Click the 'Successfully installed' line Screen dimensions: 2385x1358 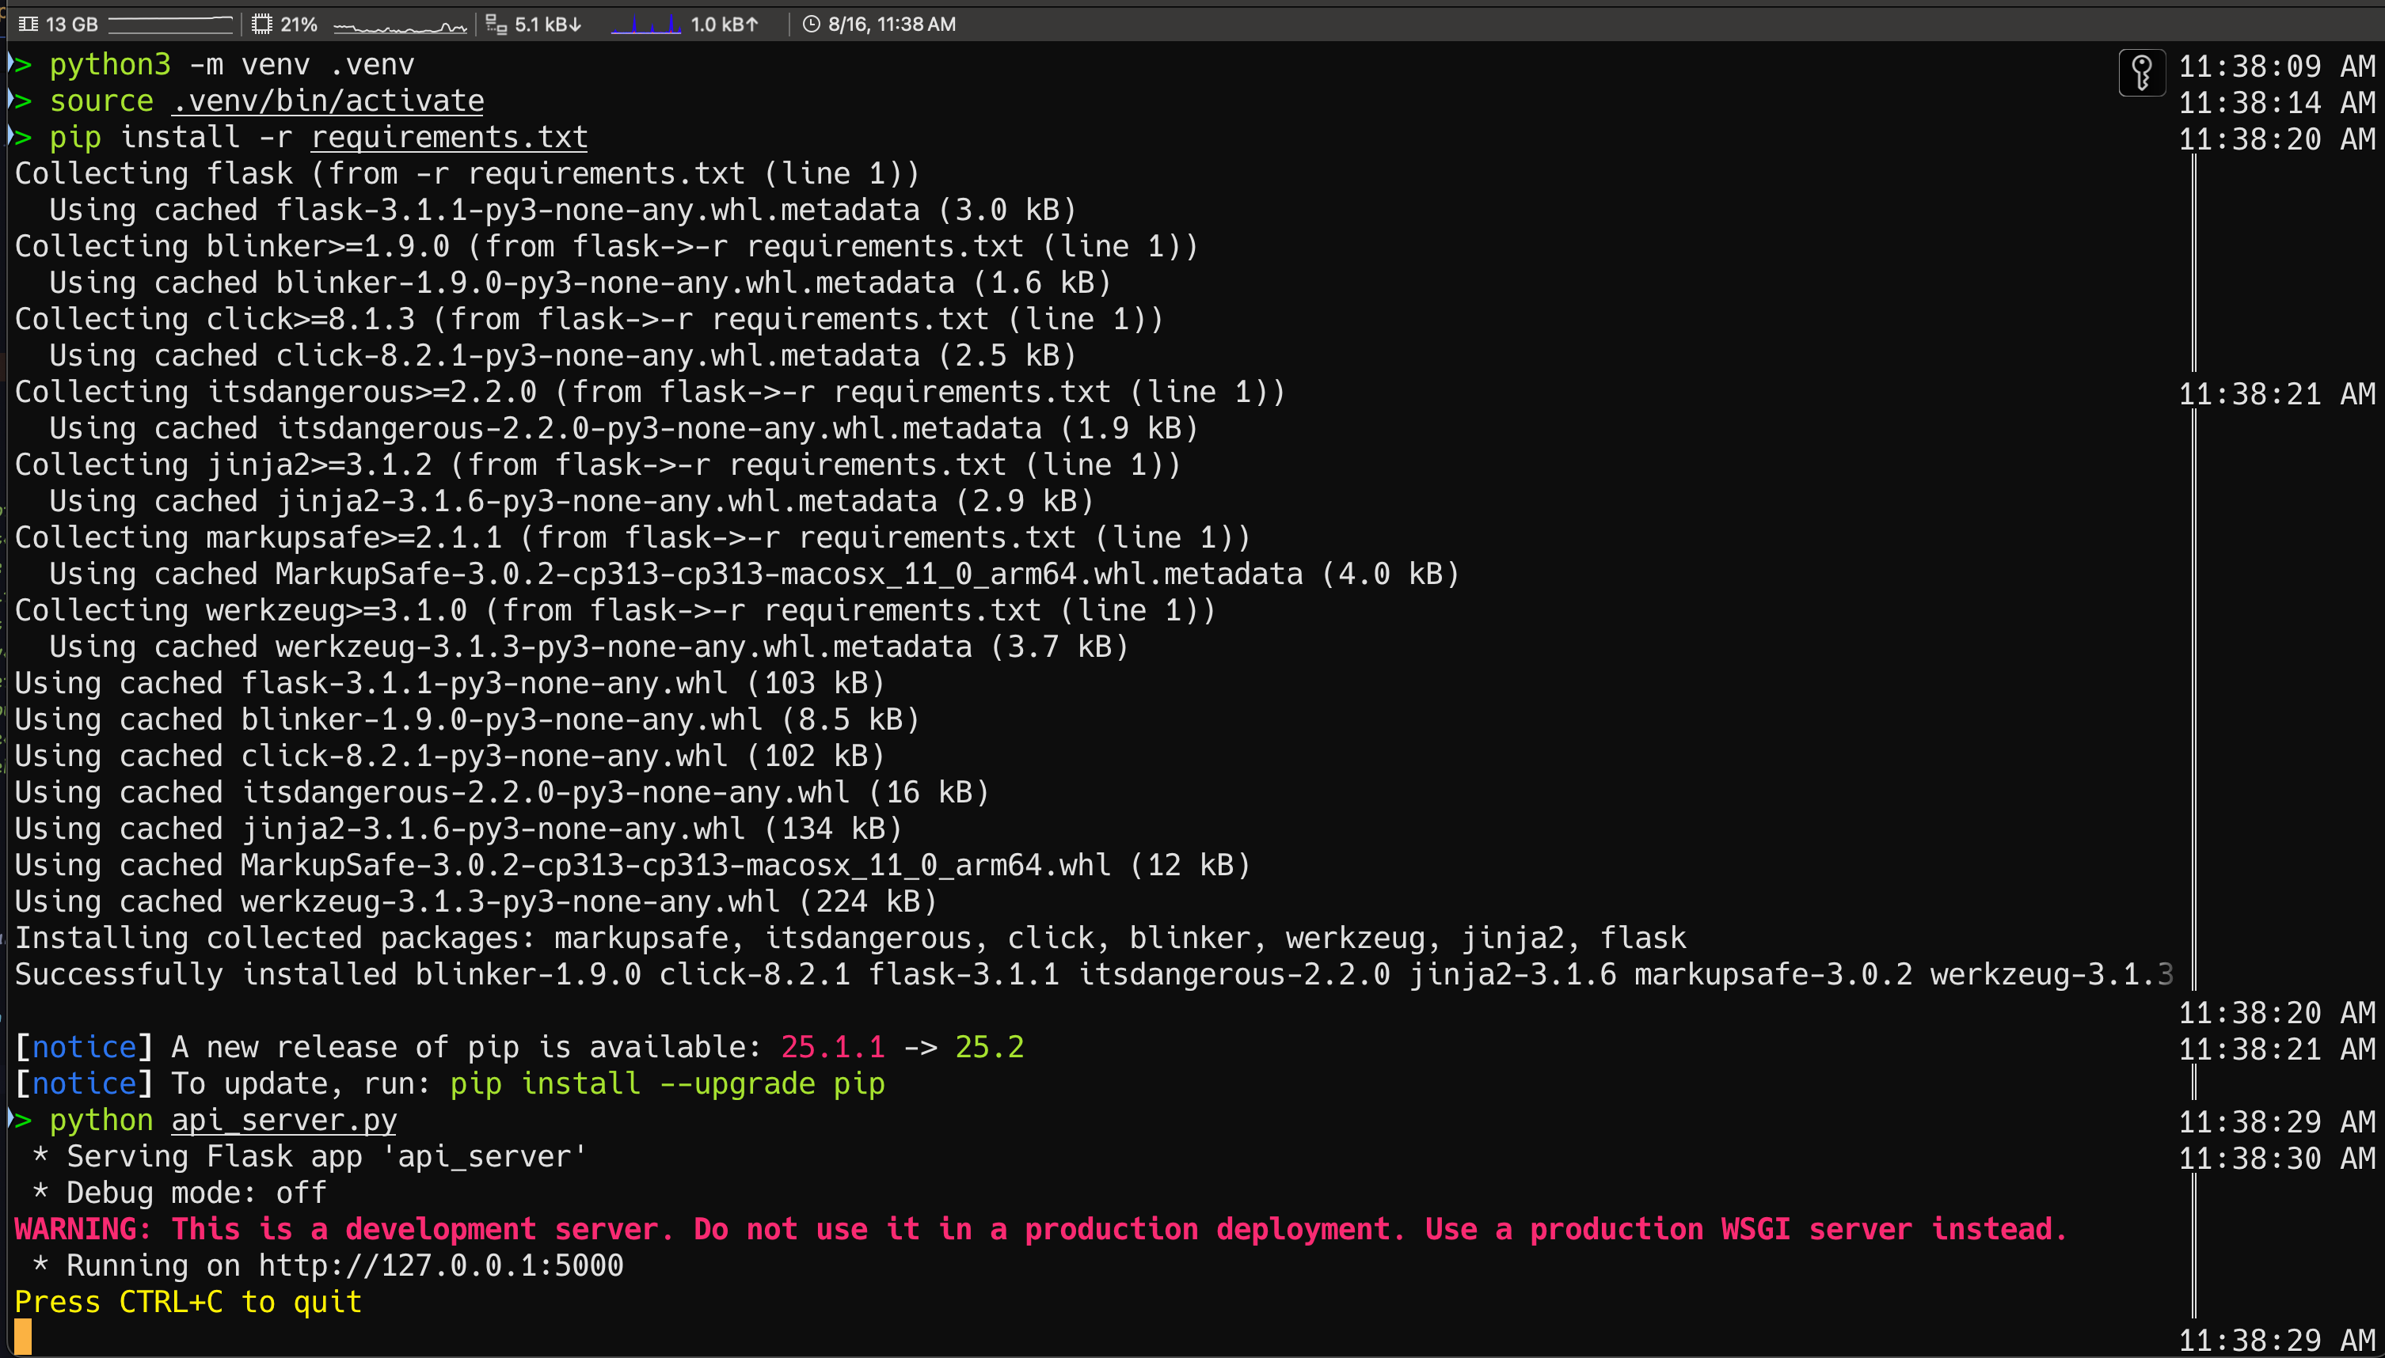(x=1094, y=973)
